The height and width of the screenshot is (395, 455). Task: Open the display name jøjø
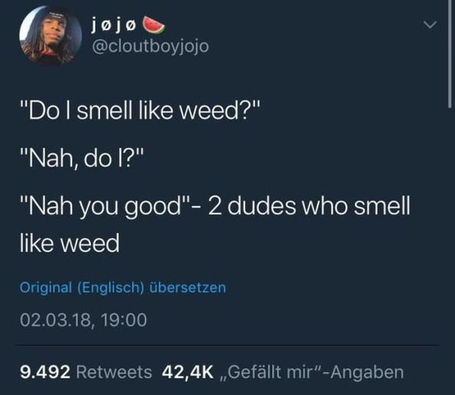[113, 25]
